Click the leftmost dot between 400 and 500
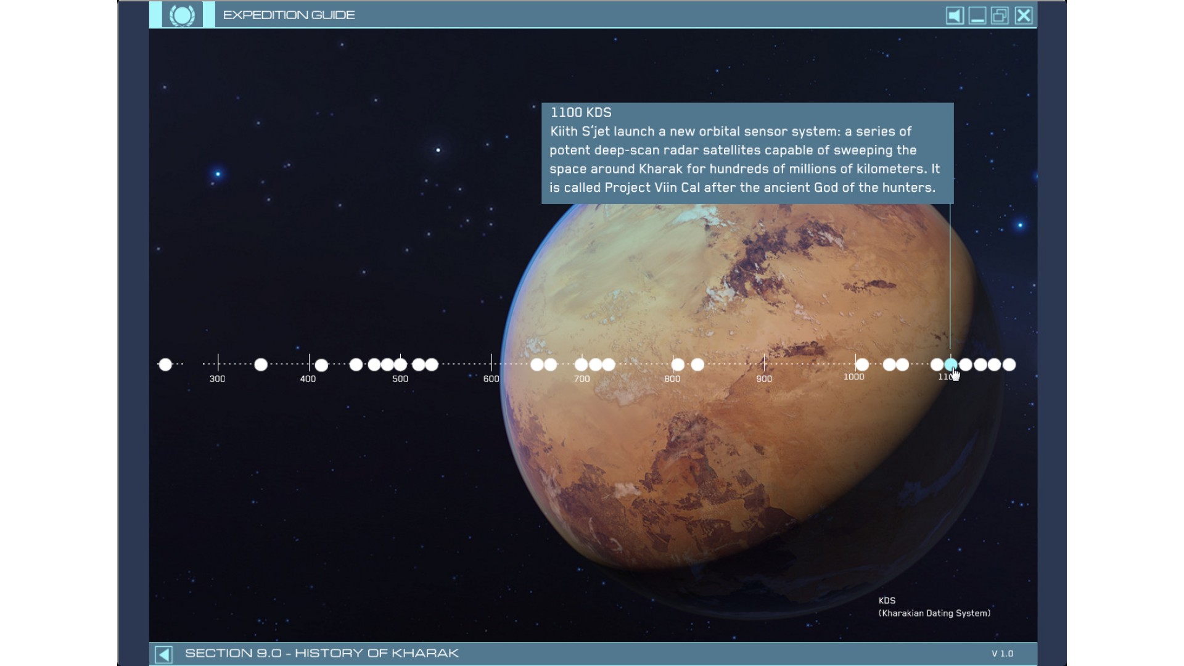 pos(356,364)
